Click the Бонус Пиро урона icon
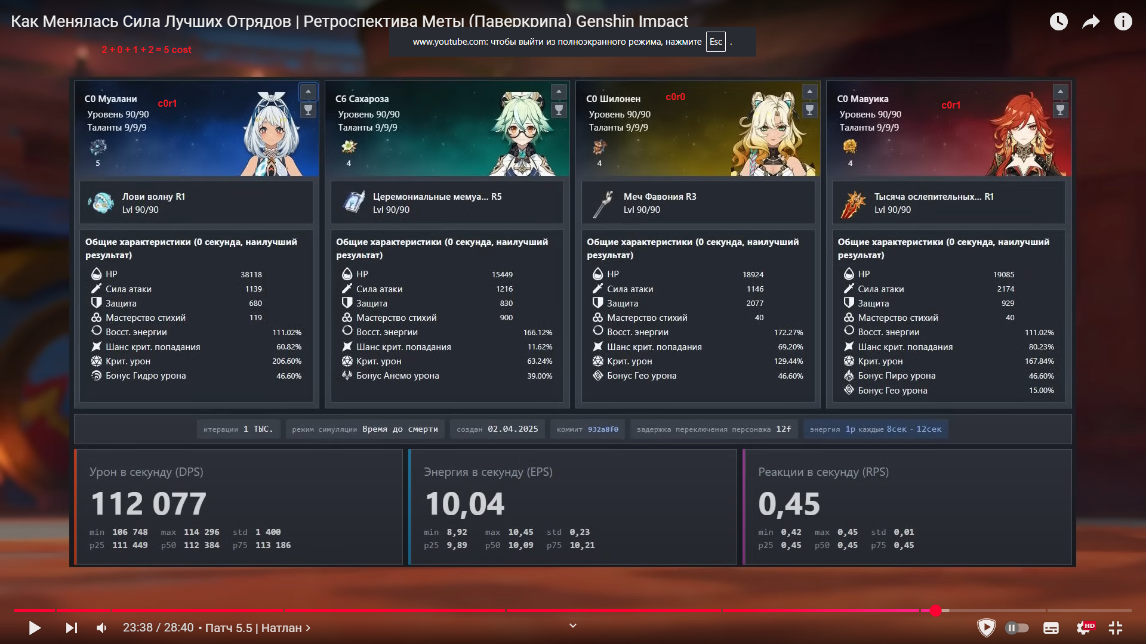This screenshot has height=644, width=1146. (x=849, y=376)
